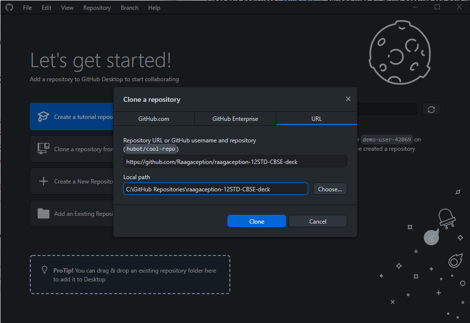The height and width of the screenshot is (323, 470).
Task: Maximize the GitHub Desktop window
Action: coord(437,7)
